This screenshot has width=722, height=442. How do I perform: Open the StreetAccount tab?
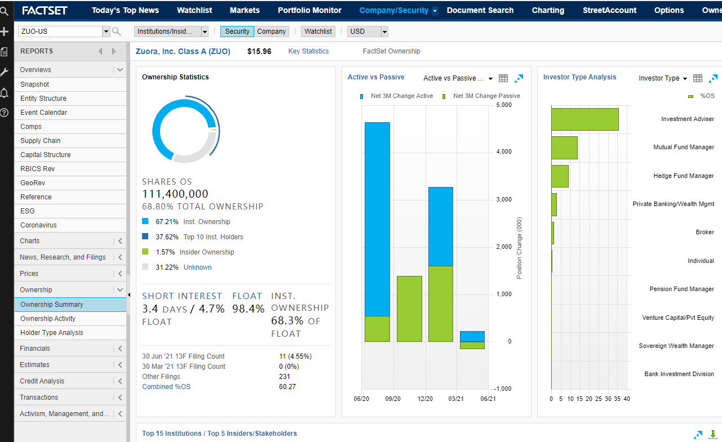click(x=609, y=10)
